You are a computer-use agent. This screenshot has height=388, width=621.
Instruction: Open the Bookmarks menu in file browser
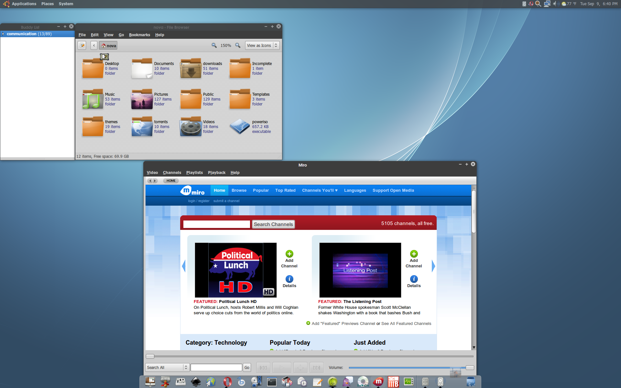tap(139, 35)
